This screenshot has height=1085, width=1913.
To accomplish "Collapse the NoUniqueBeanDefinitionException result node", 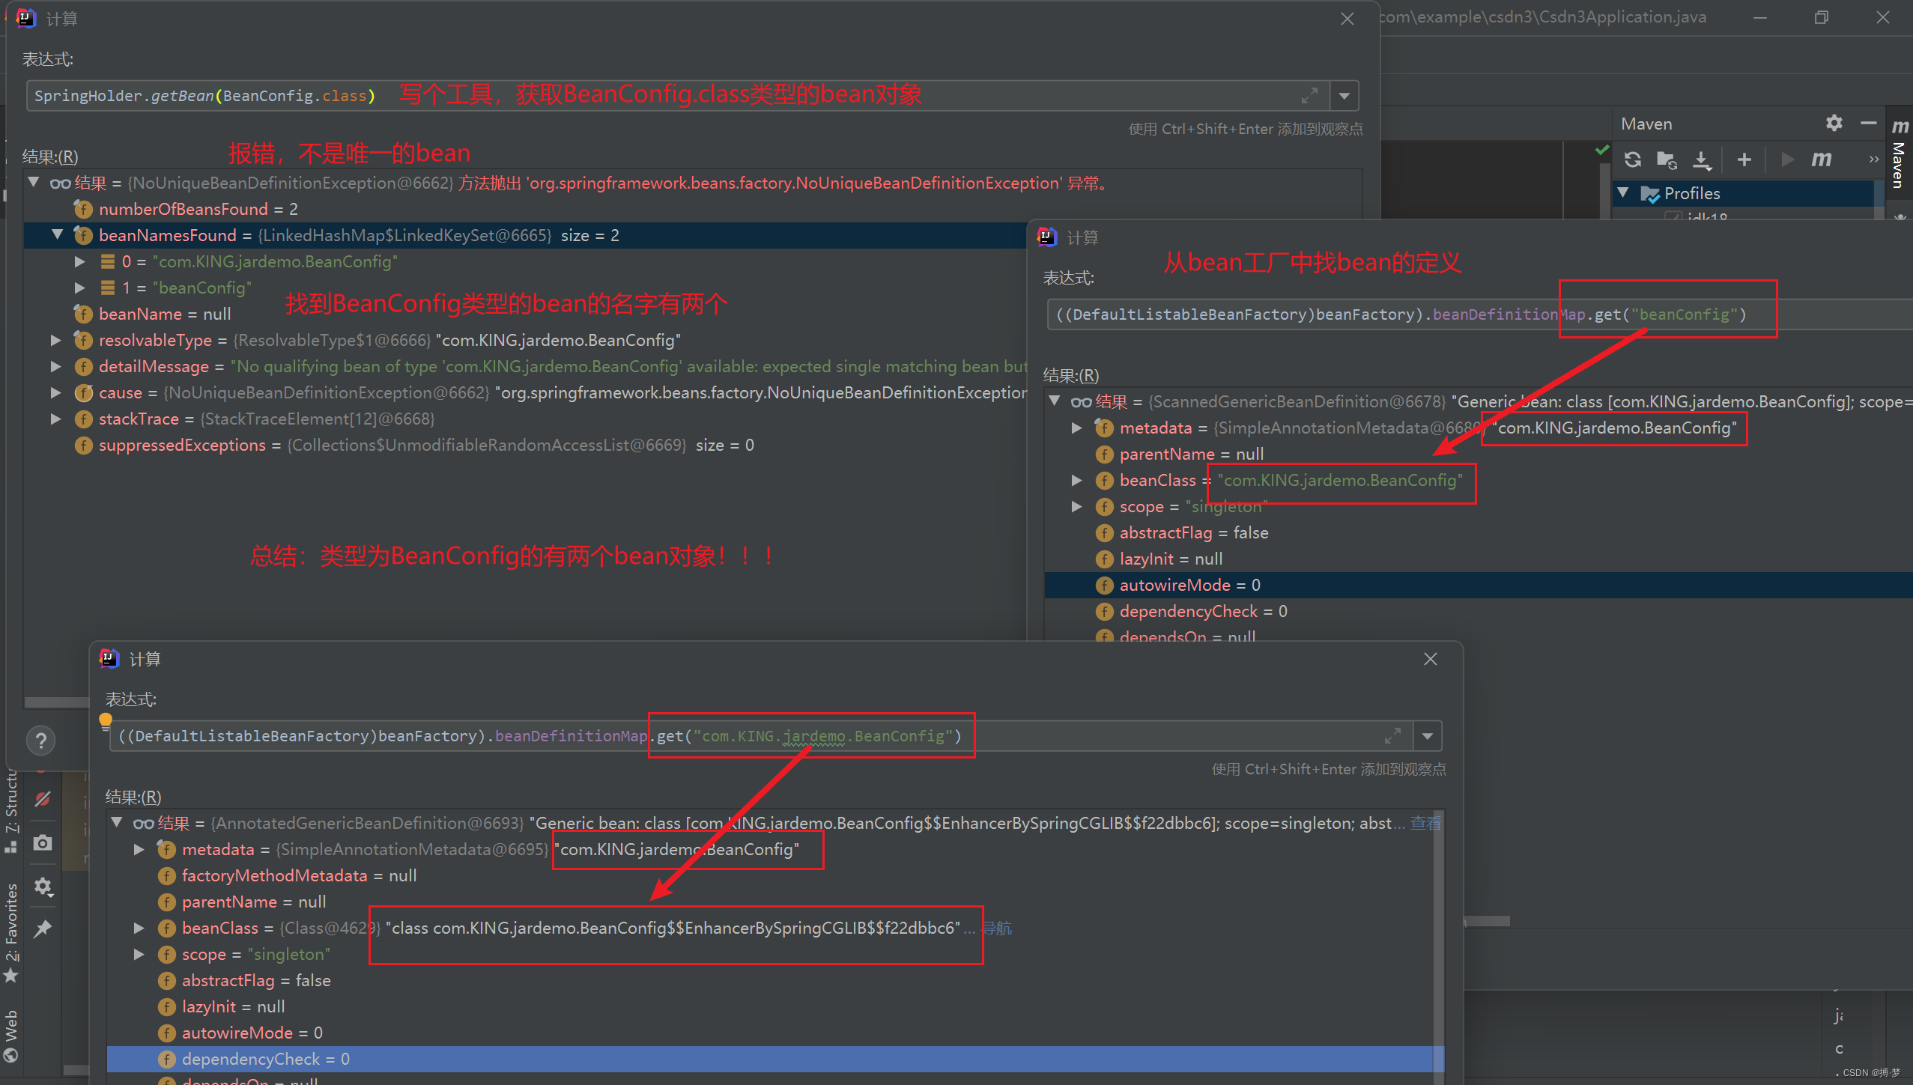I will pos(34,182).
